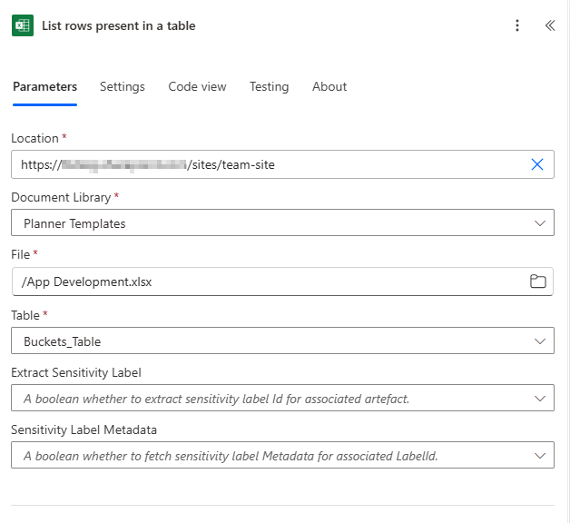Click the Excel connector icon
Viewport: 570px width, 523px height.
[23, 25]
